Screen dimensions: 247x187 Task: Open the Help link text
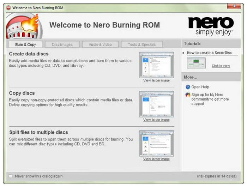[200, 87]
